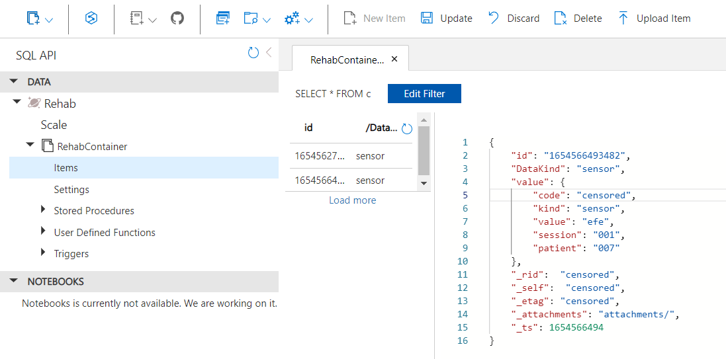Viewport: 726px width, 359px height.
Task: Click the GitHub icon
Action: pyautogui.click(x=177, y=19)
